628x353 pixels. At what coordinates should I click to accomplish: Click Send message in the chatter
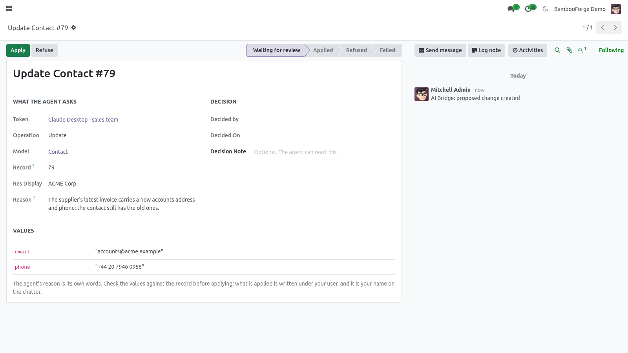coord(440,50)
